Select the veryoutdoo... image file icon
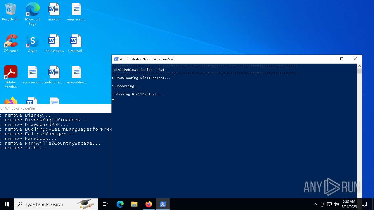Viewport: 374px width, 210px height. click(76, 75)
